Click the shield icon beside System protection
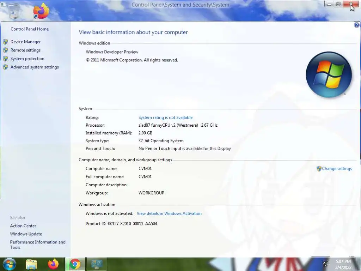 (x=5, y=59)
